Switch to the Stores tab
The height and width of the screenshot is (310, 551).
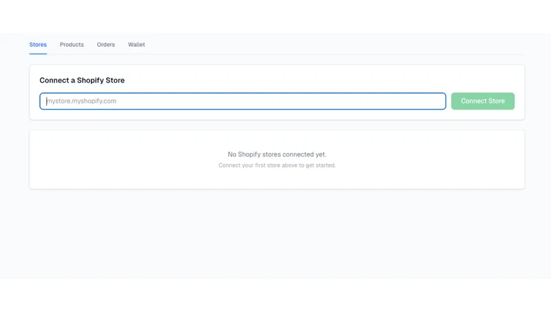[38, 45]
